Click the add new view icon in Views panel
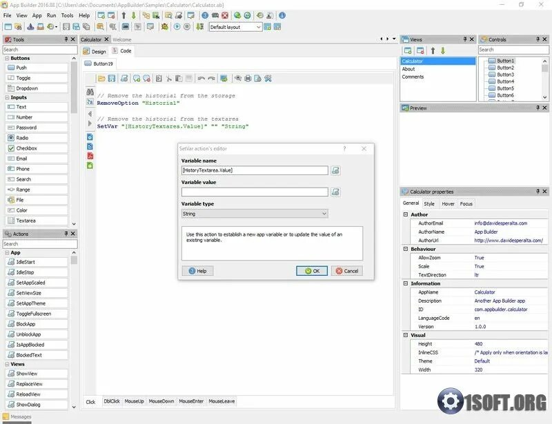Viewport: 552px width, 424px height. click(x=408, y=50)
